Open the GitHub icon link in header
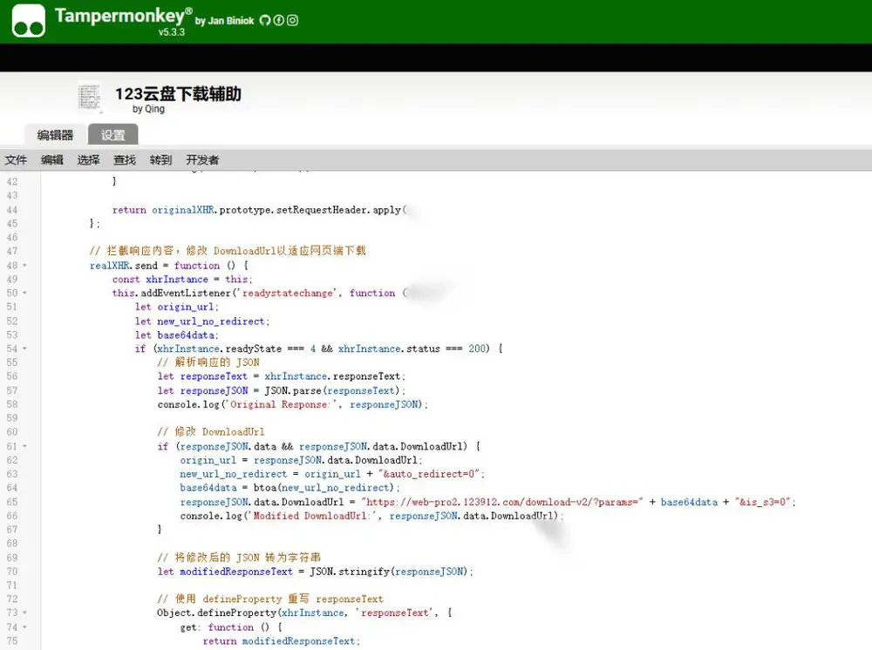The height and width of the screenshot is (650, 872). pos(265,21)
